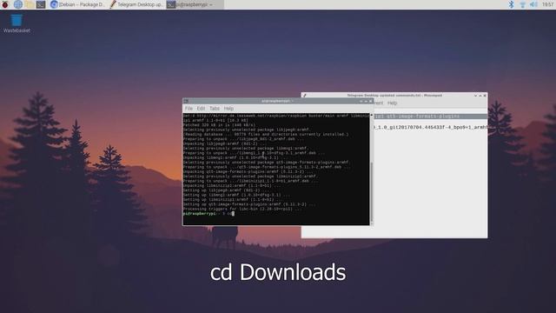Open the terminal Edit menu
Viewport: 556px width, 313px height.
click(201, 108)
